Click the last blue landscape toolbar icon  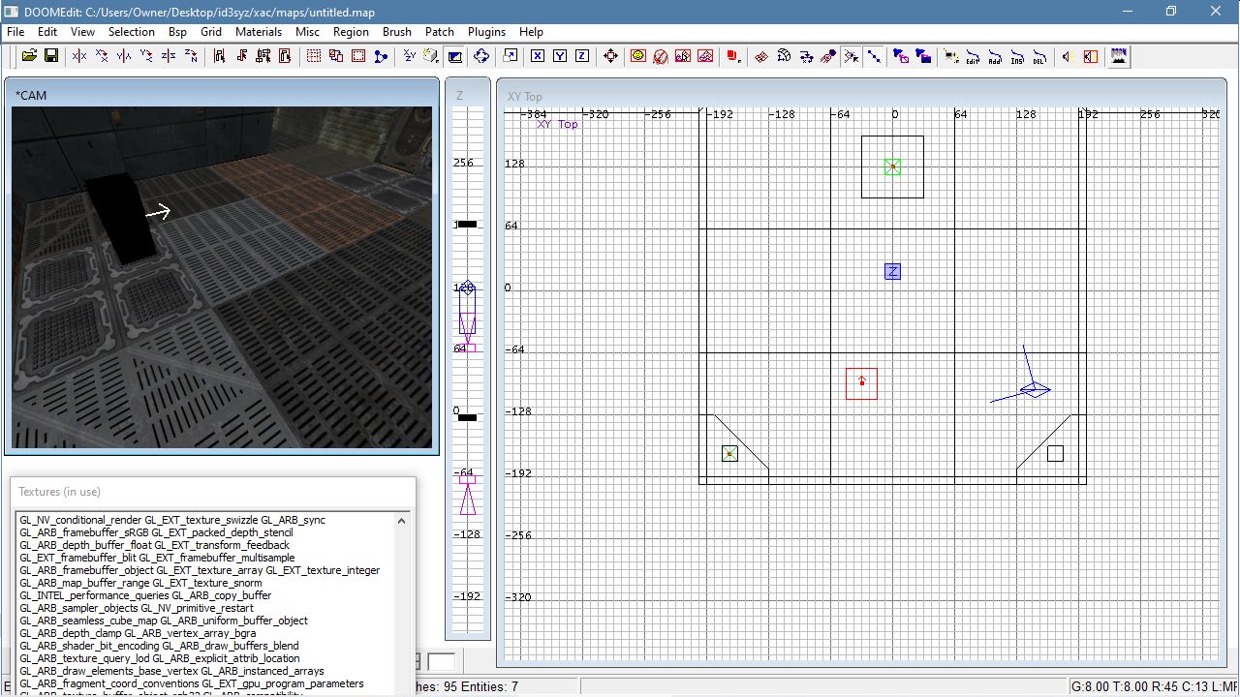coord(1119,56)
